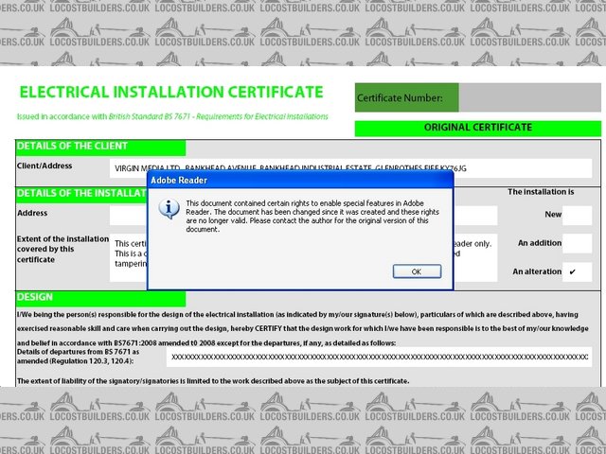Click the blue information icon in dialog
This screenshot has width=606, height=454.
(169, 209)
